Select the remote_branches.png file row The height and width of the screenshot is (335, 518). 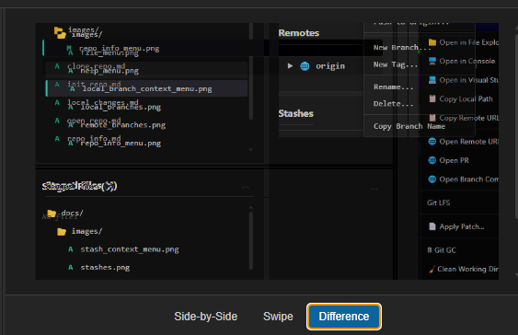[123, 125]
